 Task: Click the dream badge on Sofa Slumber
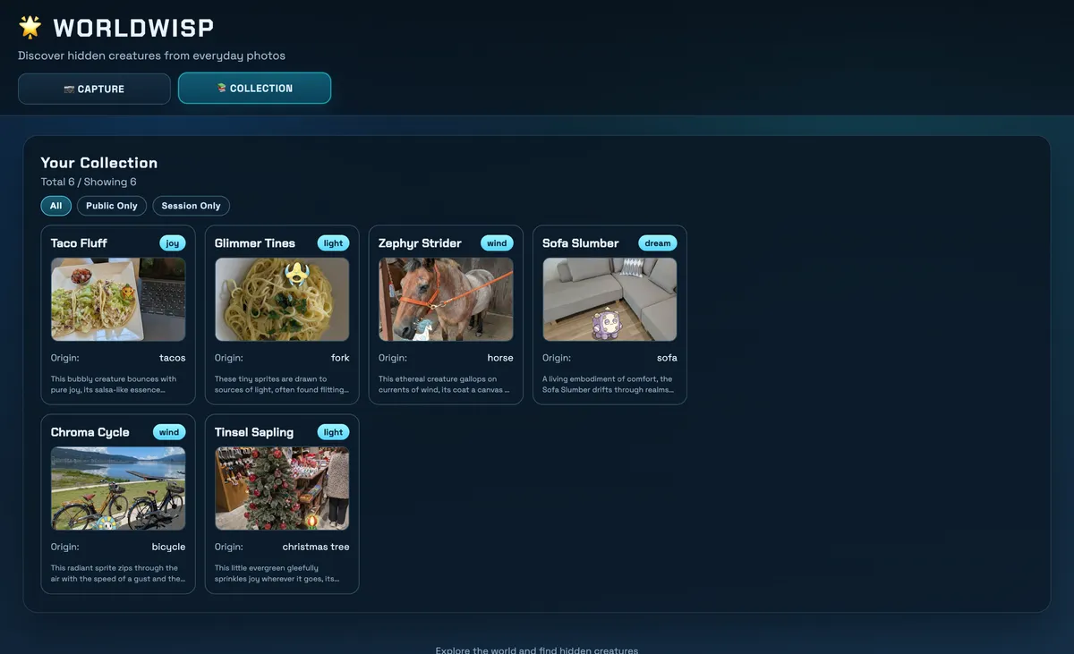pos(658,242)
